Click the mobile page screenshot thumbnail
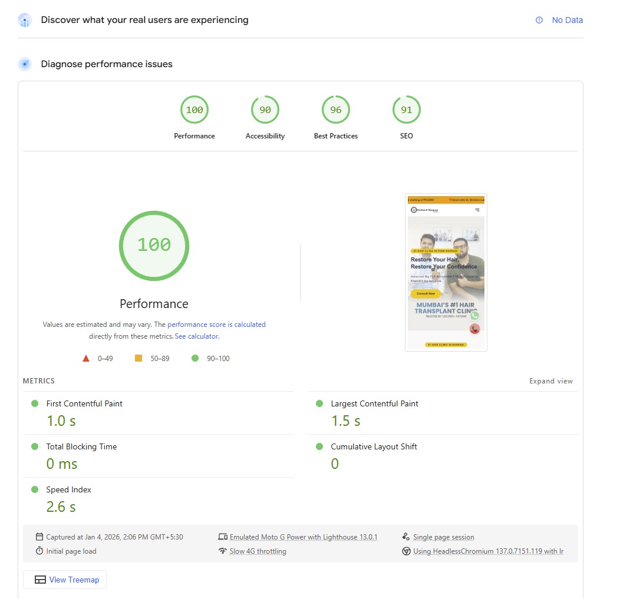The image size is (620, 599). (x=446, y=272)
